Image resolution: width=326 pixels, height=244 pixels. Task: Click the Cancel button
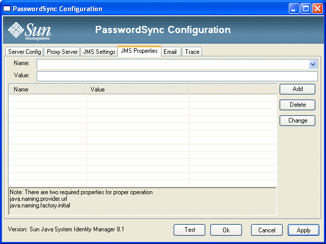tap(267, 230)
